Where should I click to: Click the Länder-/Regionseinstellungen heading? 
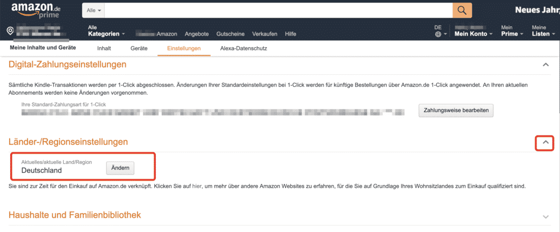(x=68, y=142)
